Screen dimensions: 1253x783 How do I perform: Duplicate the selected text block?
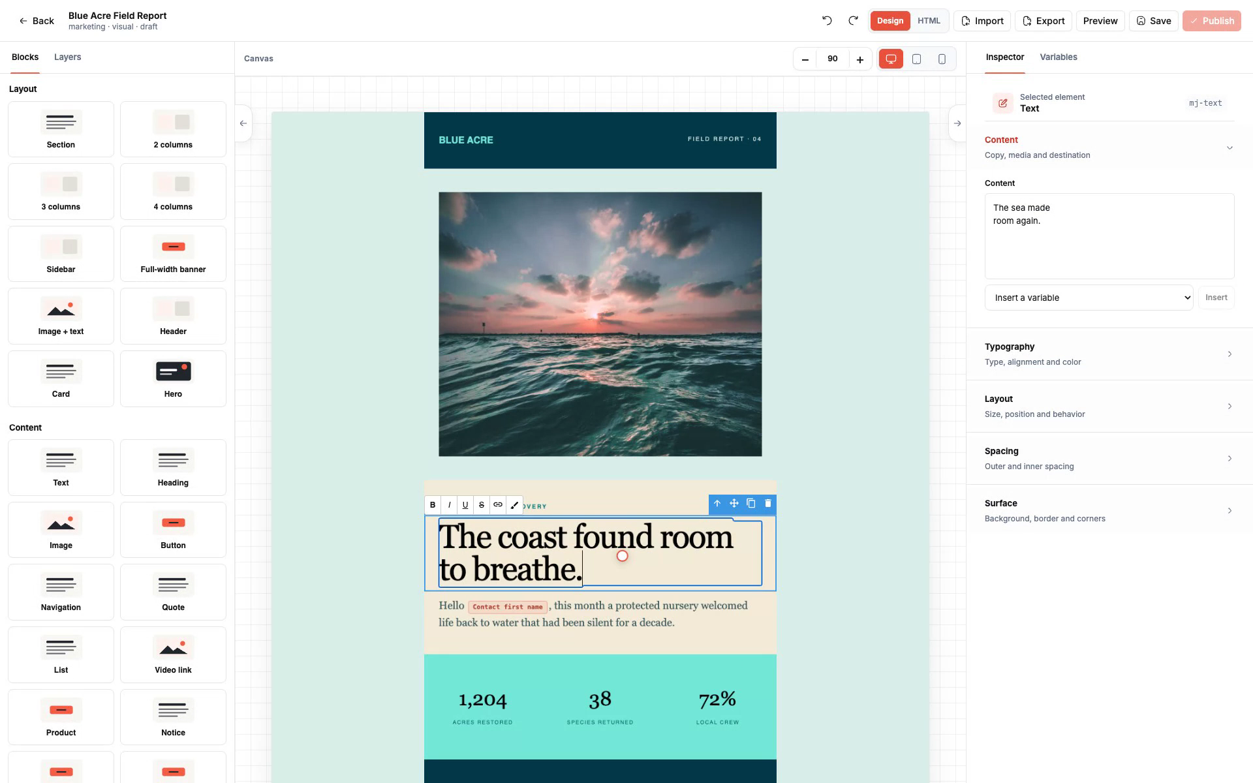click(x=751, y=504)
